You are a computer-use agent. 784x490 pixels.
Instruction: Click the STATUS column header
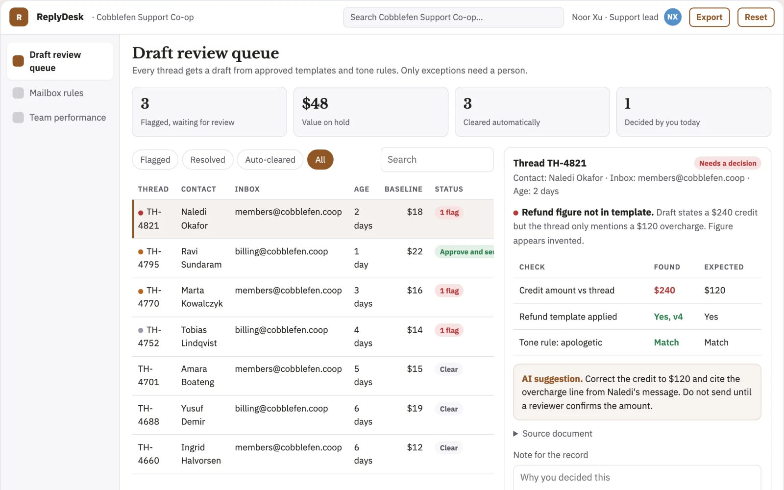pos(449,189)
